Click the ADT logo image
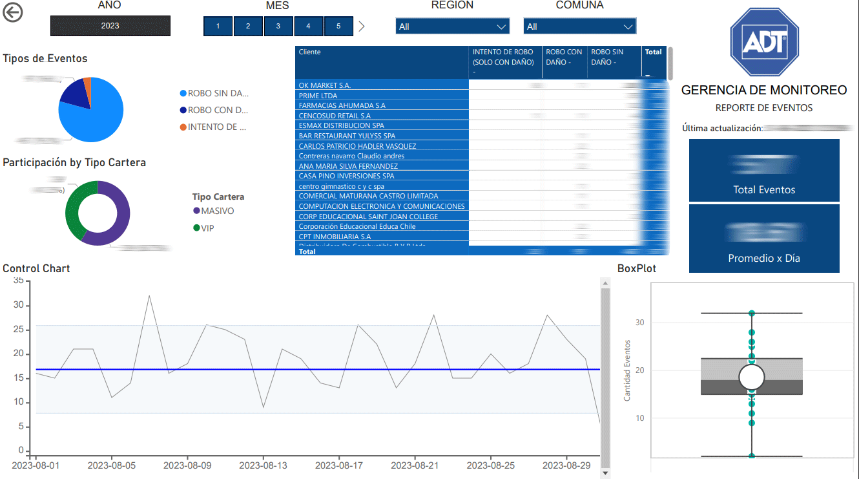Screen dimensions: 859x479 [764, 43]
